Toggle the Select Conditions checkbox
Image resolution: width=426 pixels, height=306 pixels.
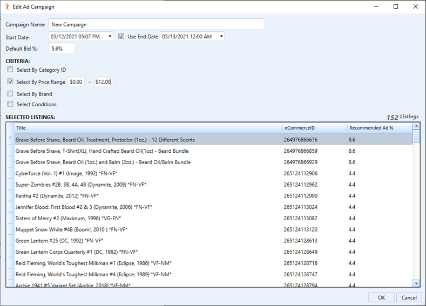[10, 104]
